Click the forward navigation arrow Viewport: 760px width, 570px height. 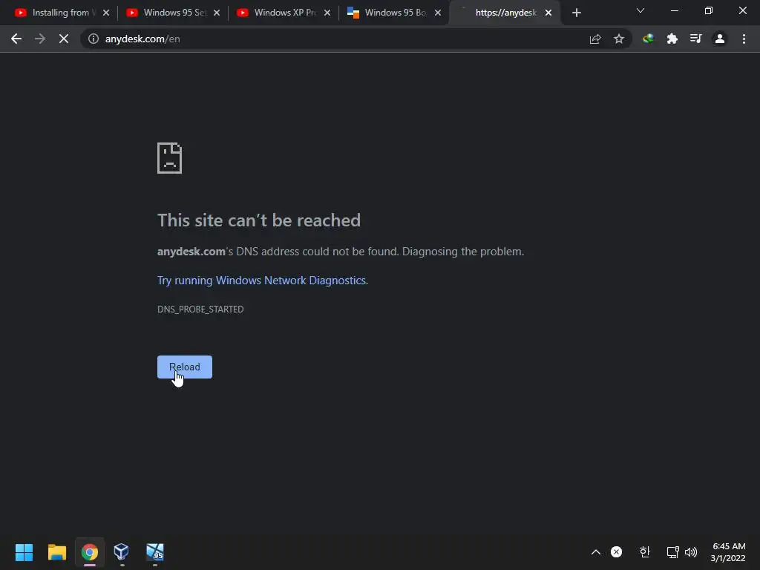pos(40,39)
